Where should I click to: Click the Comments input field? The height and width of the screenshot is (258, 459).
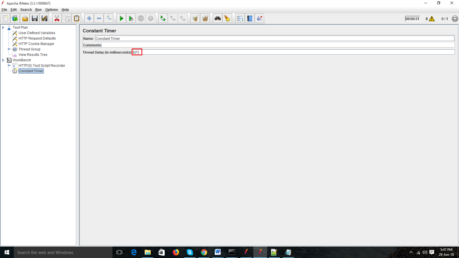279,45
